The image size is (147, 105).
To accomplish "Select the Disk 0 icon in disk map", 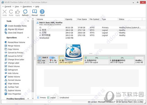I will pyautogui.click(x=40, y=58).
